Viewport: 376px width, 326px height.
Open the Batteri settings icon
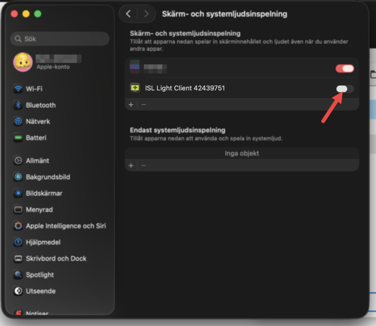click(x=18, y=138)
